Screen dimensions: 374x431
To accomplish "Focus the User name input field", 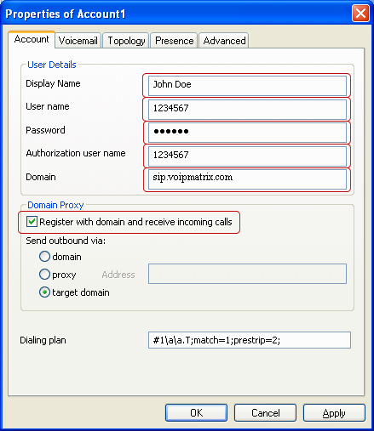I will click(x=247, y=110).
